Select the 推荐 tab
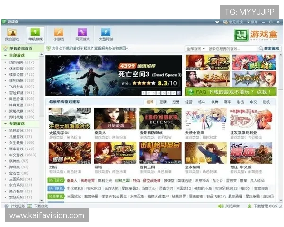Screen dimensions: 284x227 tap(150, 102)
